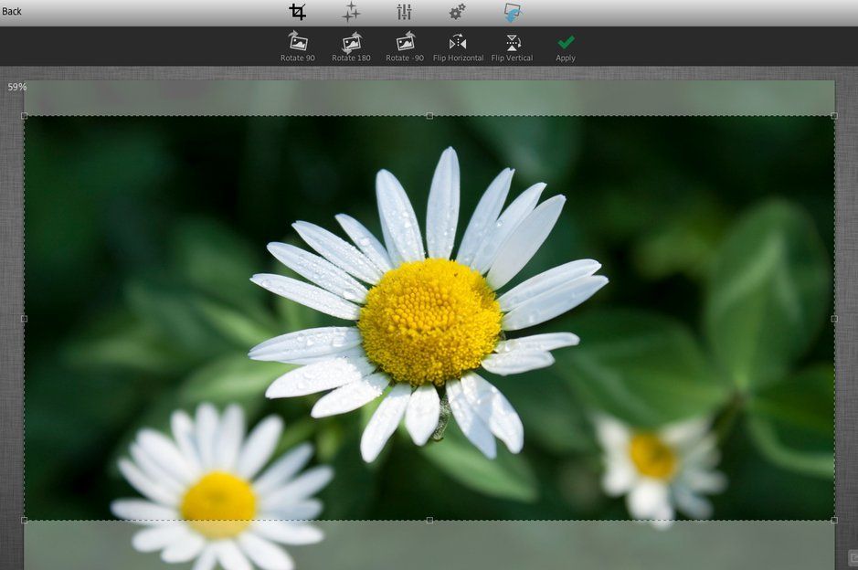Rotate the image -90 degrees
Viewport: 858px width, 570px height.
[x=405, y=47]
